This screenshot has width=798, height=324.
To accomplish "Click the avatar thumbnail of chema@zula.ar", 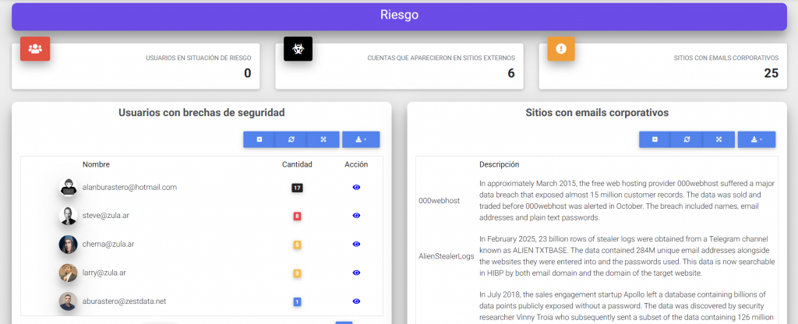I will coord(68,245).
